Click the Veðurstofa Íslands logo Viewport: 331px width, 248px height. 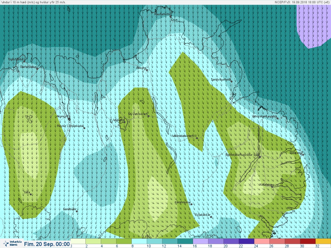(x=12, y=243)
